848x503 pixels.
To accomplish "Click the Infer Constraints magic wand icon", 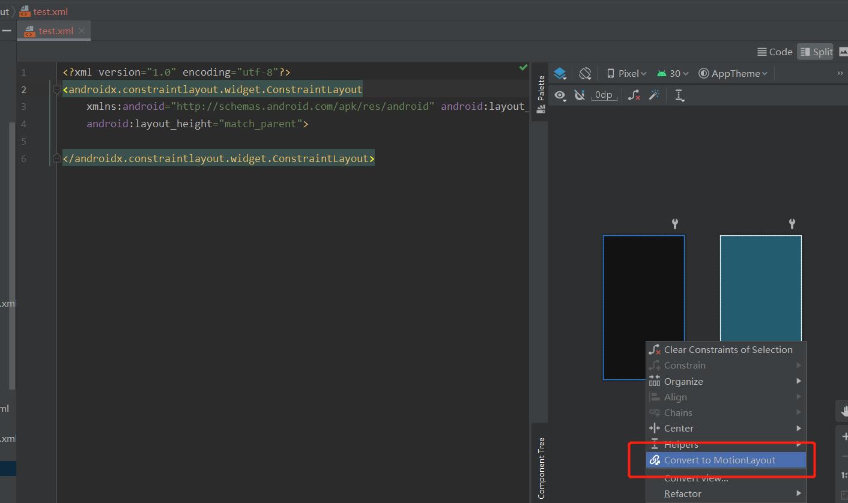I will coord(654,95).
